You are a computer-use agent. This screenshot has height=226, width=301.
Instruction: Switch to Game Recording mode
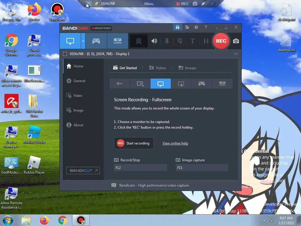[x=96, y=41]
